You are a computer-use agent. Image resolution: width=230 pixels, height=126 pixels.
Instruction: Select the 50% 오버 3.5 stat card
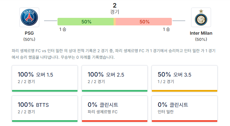pos(185,79)
